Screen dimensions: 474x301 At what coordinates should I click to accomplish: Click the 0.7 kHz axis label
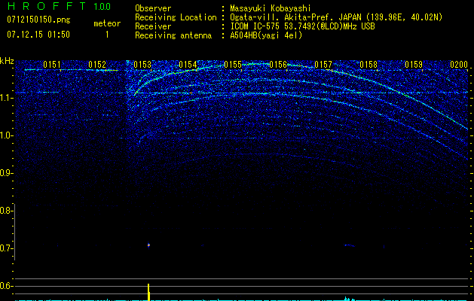6,248
